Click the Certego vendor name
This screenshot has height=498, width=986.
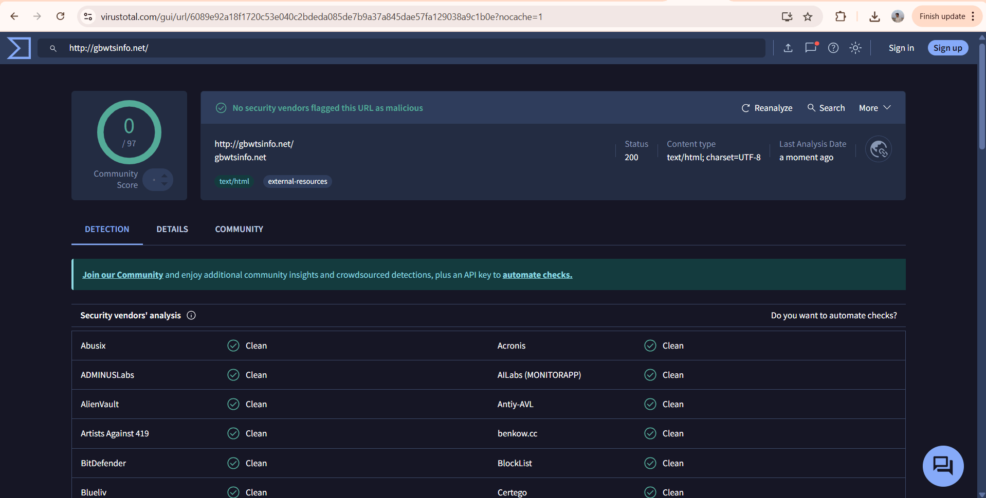(x=512, y=492)
